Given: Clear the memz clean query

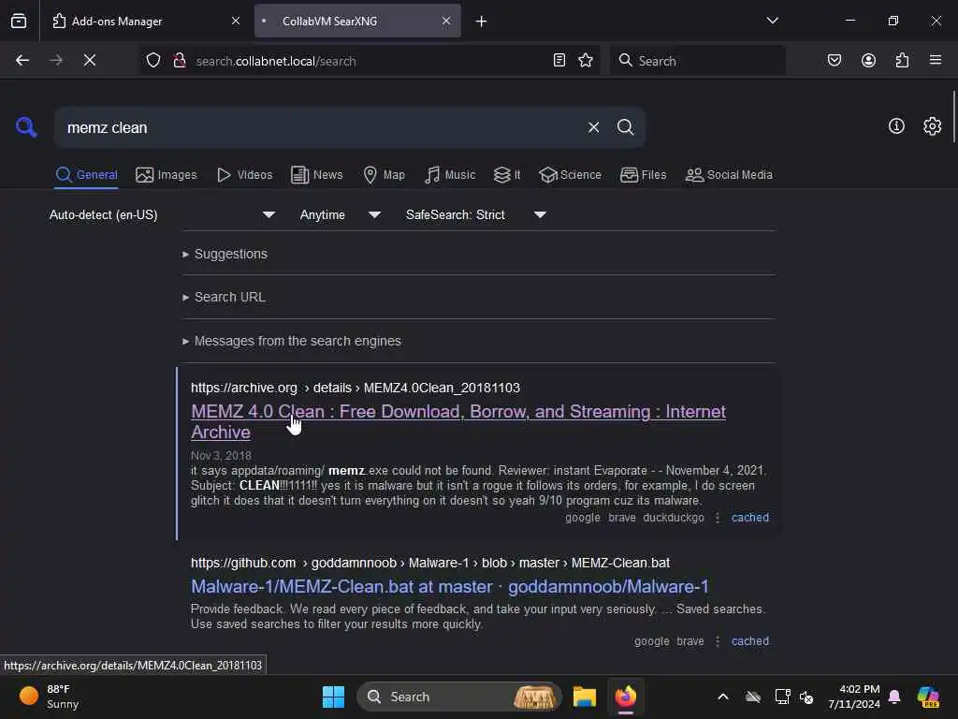Looking at the screenshot, I should 593,127.
